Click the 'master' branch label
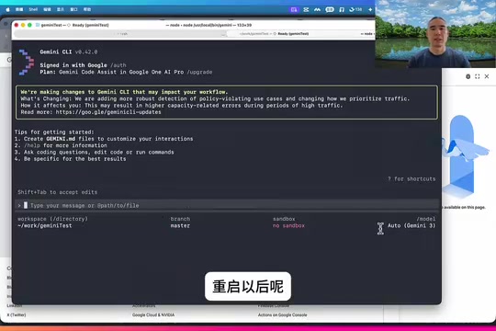Screen dimensions: 496x331 [180, 226]
